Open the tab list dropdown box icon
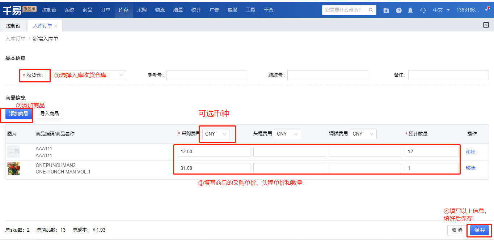Screen dimensions: 494x240 click(486, 25)
